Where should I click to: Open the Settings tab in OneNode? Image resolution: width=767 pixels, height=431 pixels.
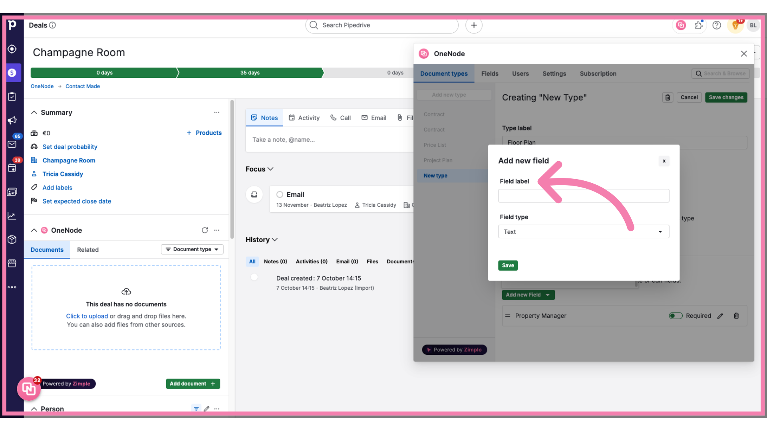point(554,74)
